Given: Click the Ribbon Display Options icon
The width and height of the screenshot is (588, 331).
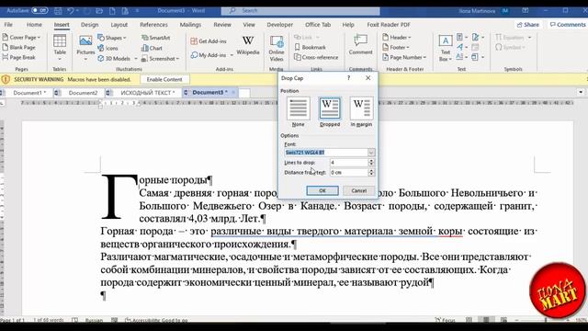Looking at the screenshot, I should click(526, 11).
